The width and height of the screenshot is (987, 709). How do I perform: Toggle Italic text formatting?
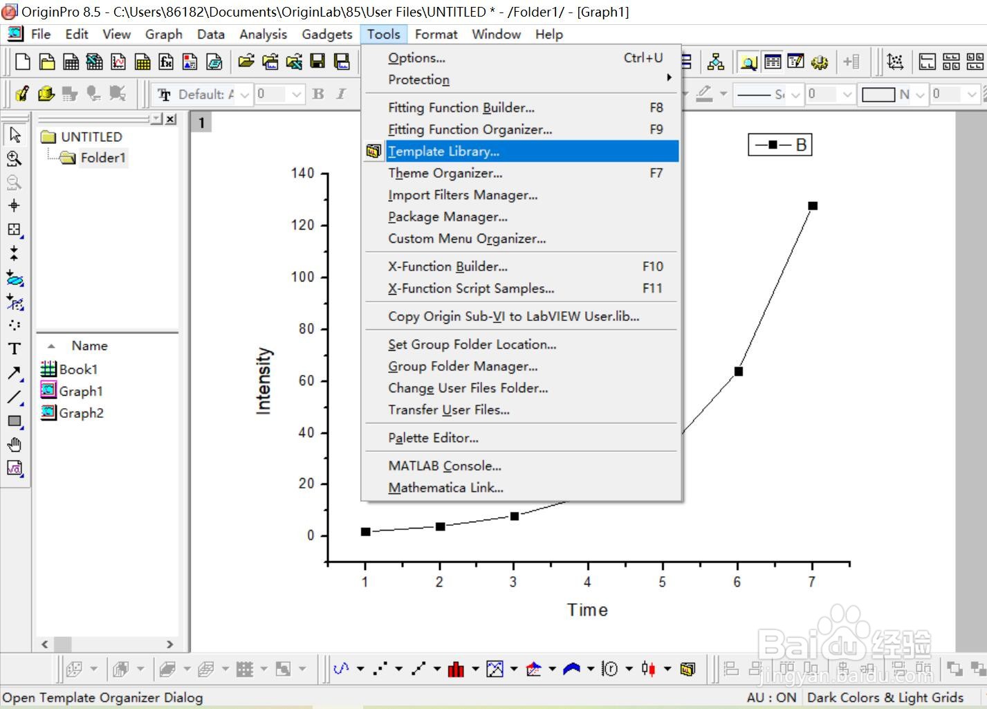point(341,94)
